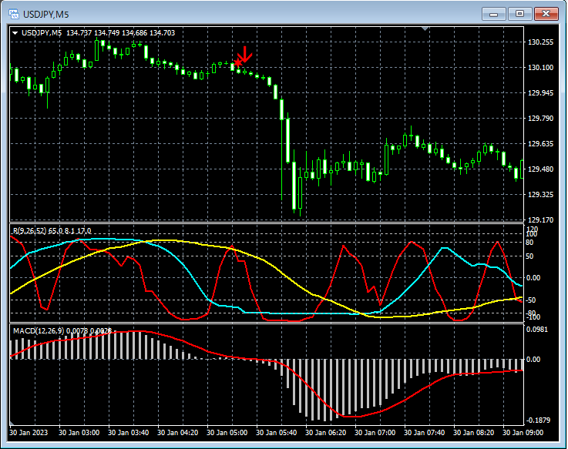Click the 129.480 level on the price scale
568x449 pixels.
coord(542,169)
